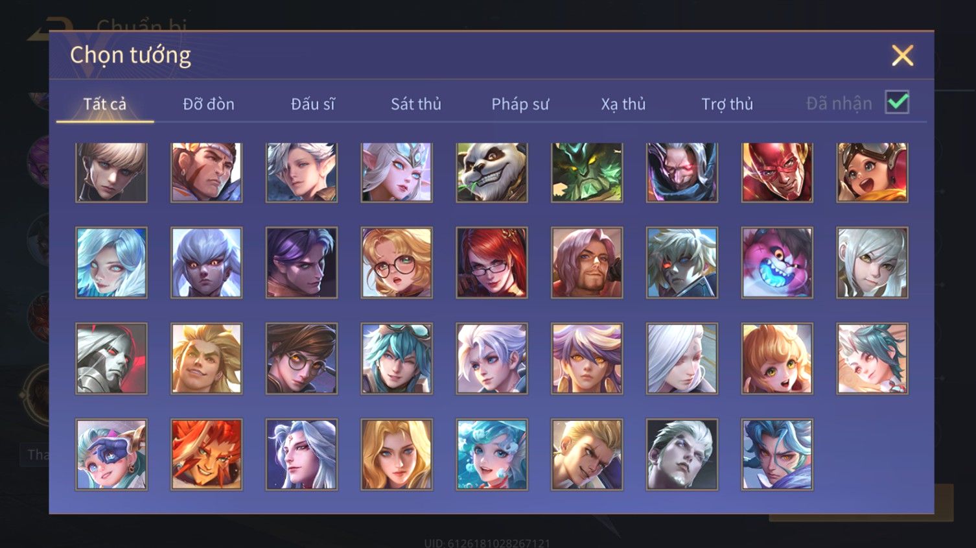Select the pink grinning cat hero
The height and width of the screenshot is (548, 976).
coord(777,263)
